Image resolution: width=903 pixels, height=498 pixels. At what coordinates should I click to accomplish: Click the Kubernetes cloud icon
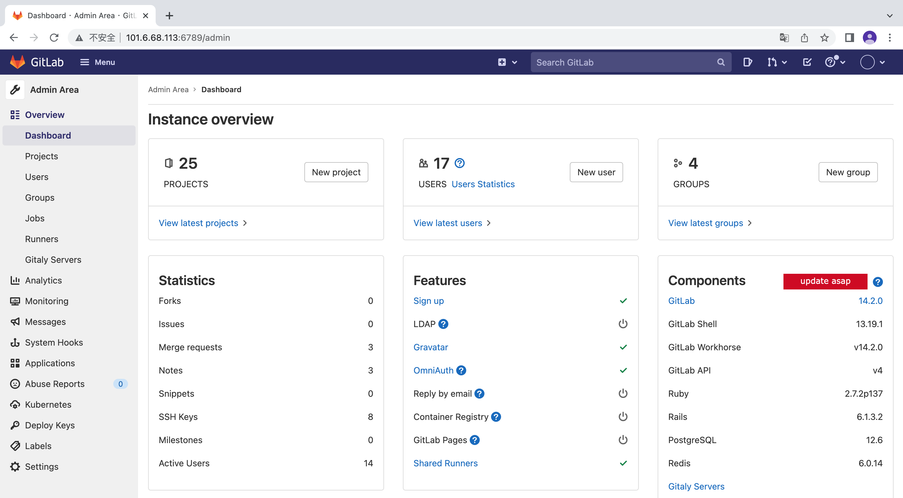point(15,404)
